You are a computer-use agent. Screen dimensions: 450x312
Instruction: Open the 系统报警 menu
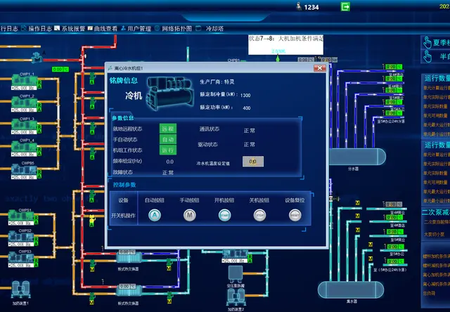pos(73,28)
